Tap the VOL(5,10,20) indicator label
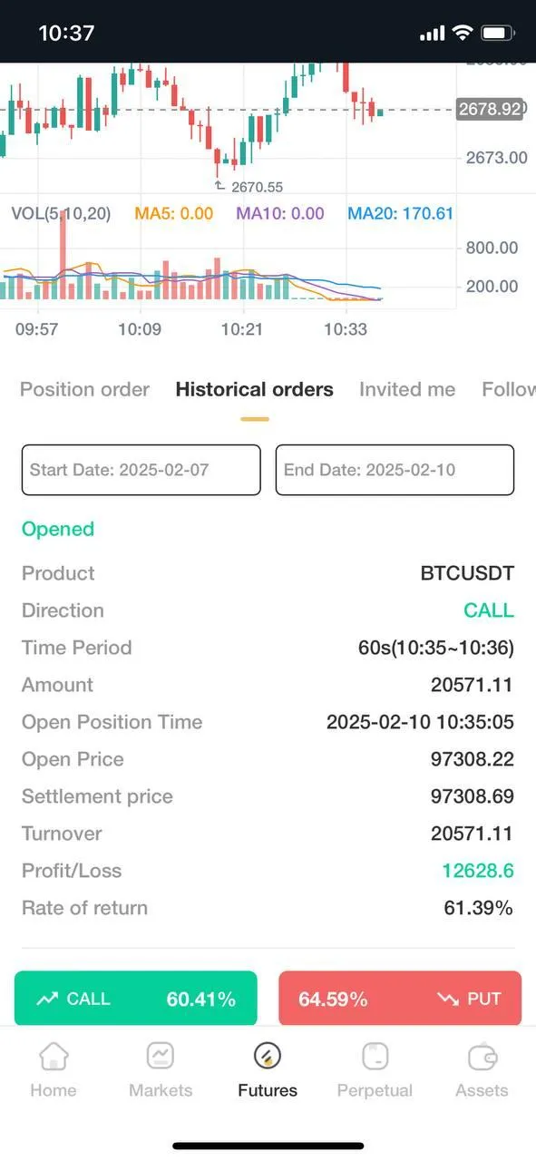 pyautogui.click(x=62, y=214)
